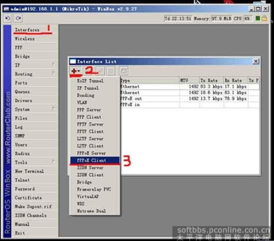The height and width of the screenshot is (241, 274).
Task: Open ISDN Channels in sidebar
Action: 31,215
